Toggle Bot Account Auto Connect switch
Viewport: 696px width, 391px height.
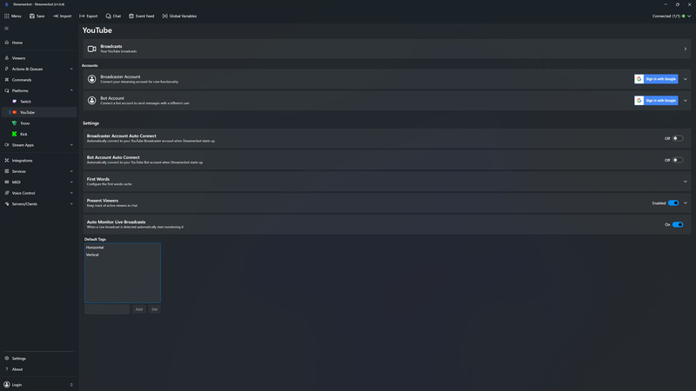(678, 160)
